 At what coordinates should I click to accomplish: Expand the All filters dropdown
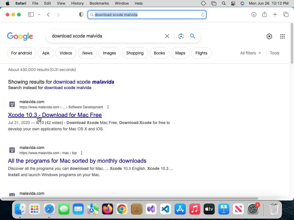250,53
